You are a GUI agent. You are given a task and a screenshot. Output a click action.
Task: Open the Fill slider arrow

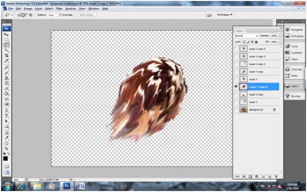pos(280,42)
